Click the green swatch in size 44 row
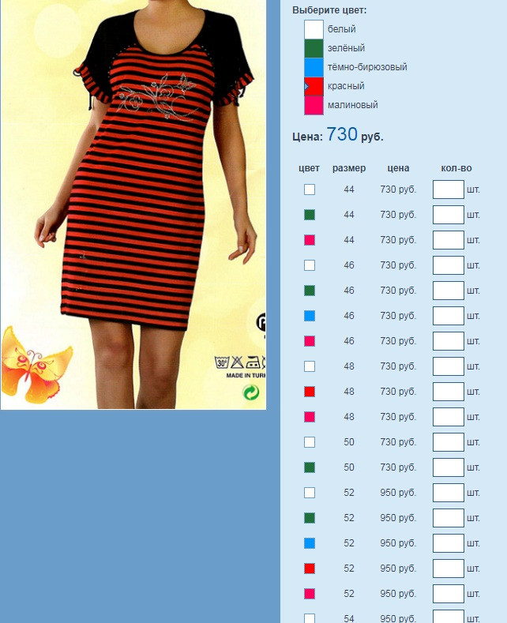507x623 pixels. 310,215
